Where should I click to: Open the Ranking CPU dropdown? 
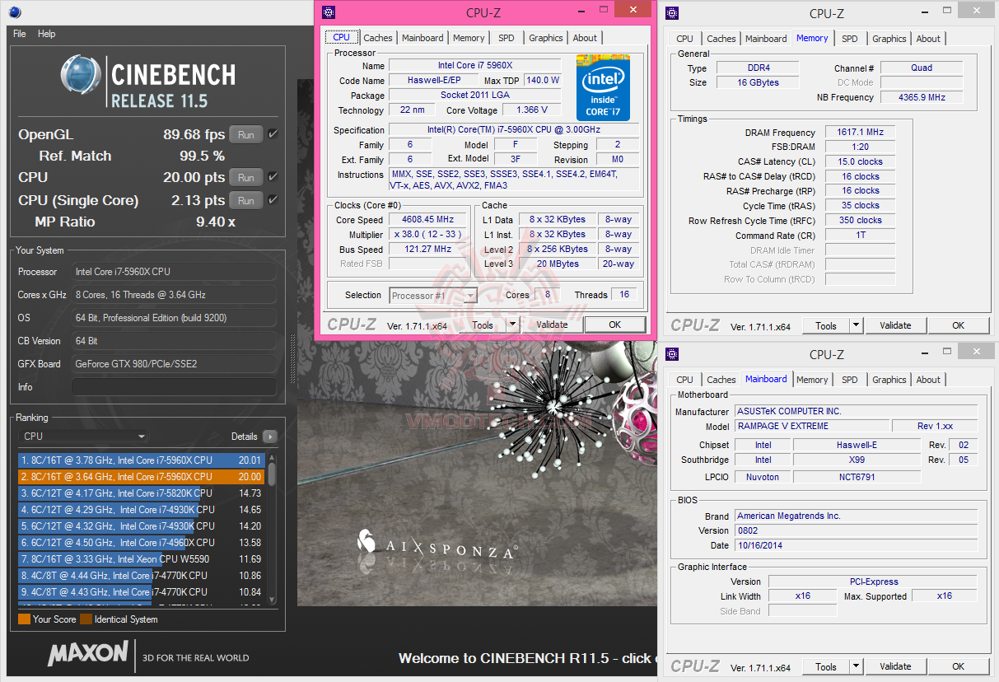(x=83, y=437)
